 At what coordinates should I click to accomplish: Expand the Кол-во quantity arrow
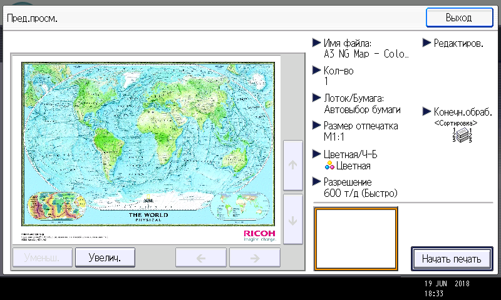[x=316, y=70]
